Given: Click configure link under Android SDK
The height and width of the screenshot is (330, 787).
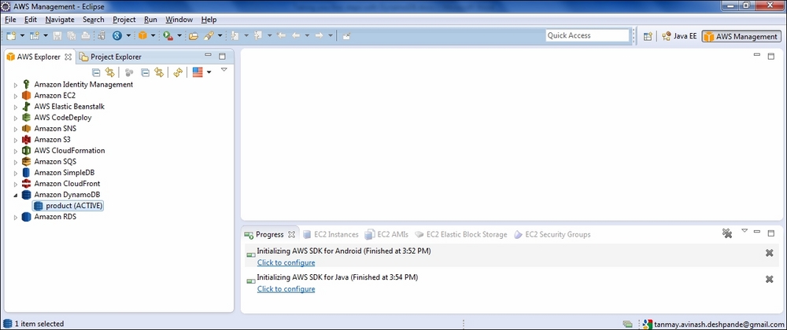Looking at the screenshot, I should (x=286, y=262).
